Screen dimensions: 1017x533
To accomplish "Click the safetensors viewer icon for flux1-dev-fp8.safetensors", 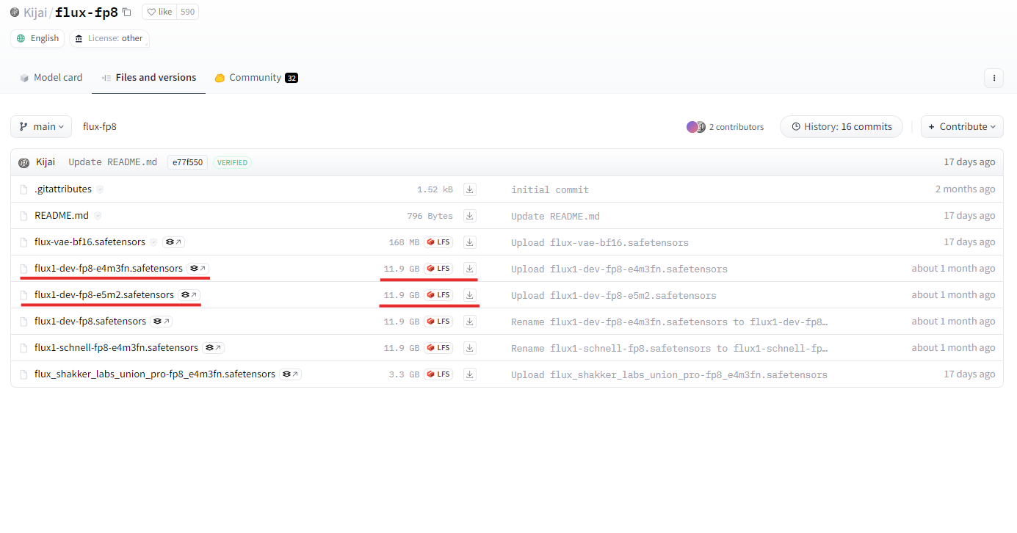I will coord(162,322).
